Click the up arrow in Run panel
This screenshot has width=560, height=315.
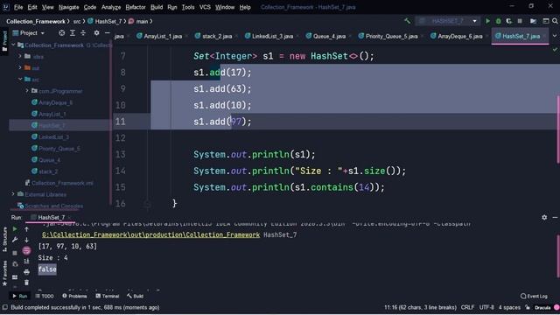[x=26, y=229]
